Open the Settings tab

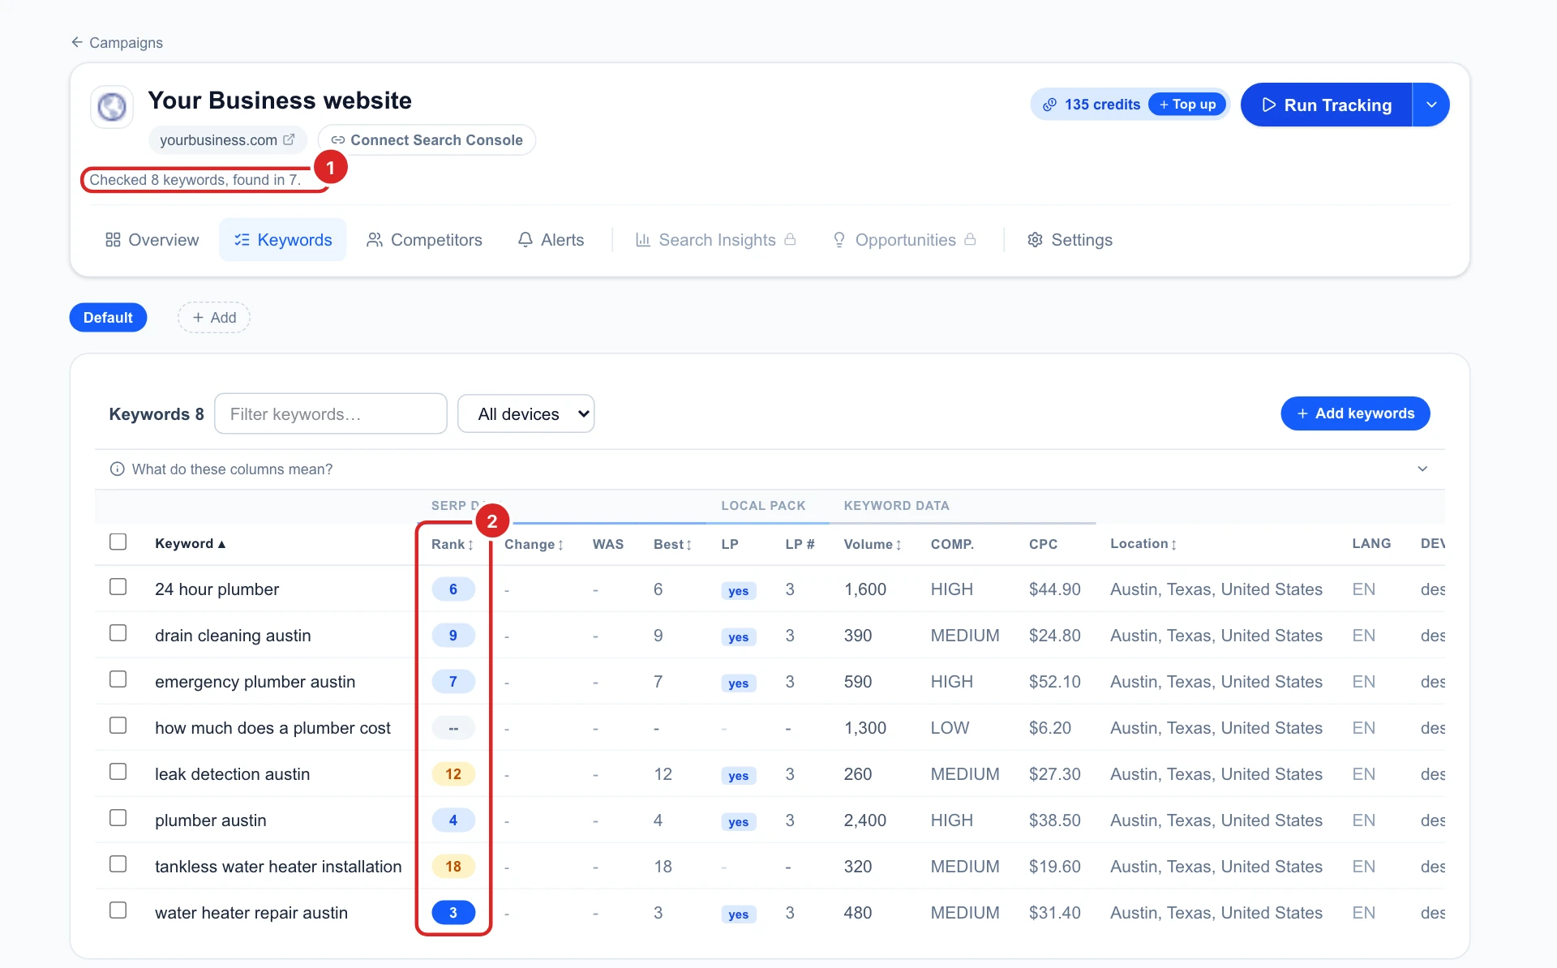(1070, 239)
